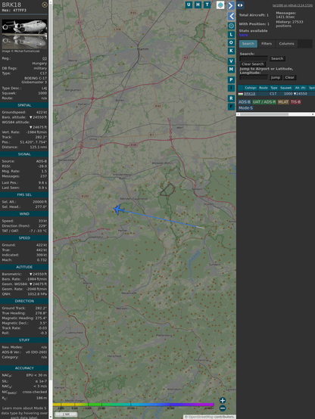The height and width of the screenshot is (419, 315).
Task: Toggle the MLAT source legend
Action: tap(283, 102)
